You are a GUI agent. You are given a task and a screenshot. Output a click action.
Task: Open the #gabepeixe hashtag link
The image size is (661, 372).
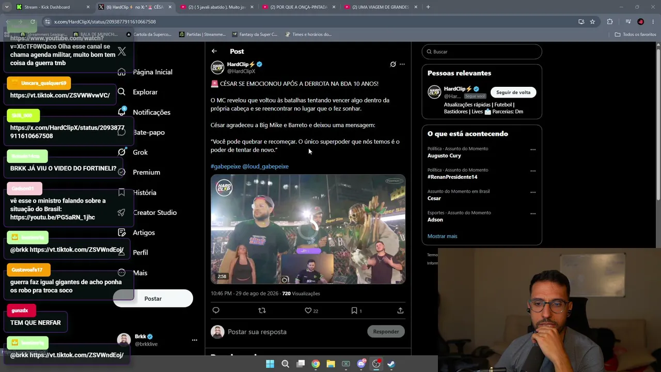tap(226, 166)
